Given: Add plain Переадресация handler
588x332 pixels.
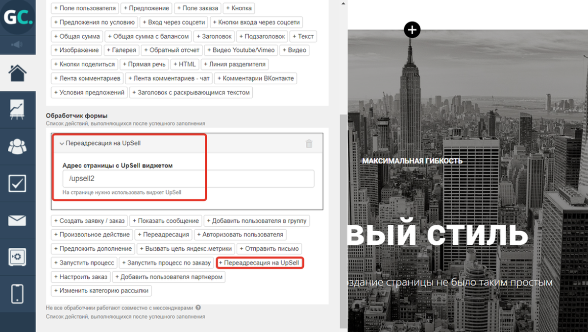Looking at the screenshot, I should point(164,235).
